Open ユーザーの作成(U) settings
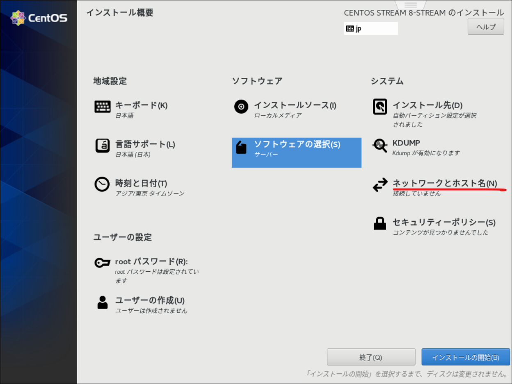Image resolution: width=512 pixels, height=384 pixels. pyautogui.click(x=150, y=300)
